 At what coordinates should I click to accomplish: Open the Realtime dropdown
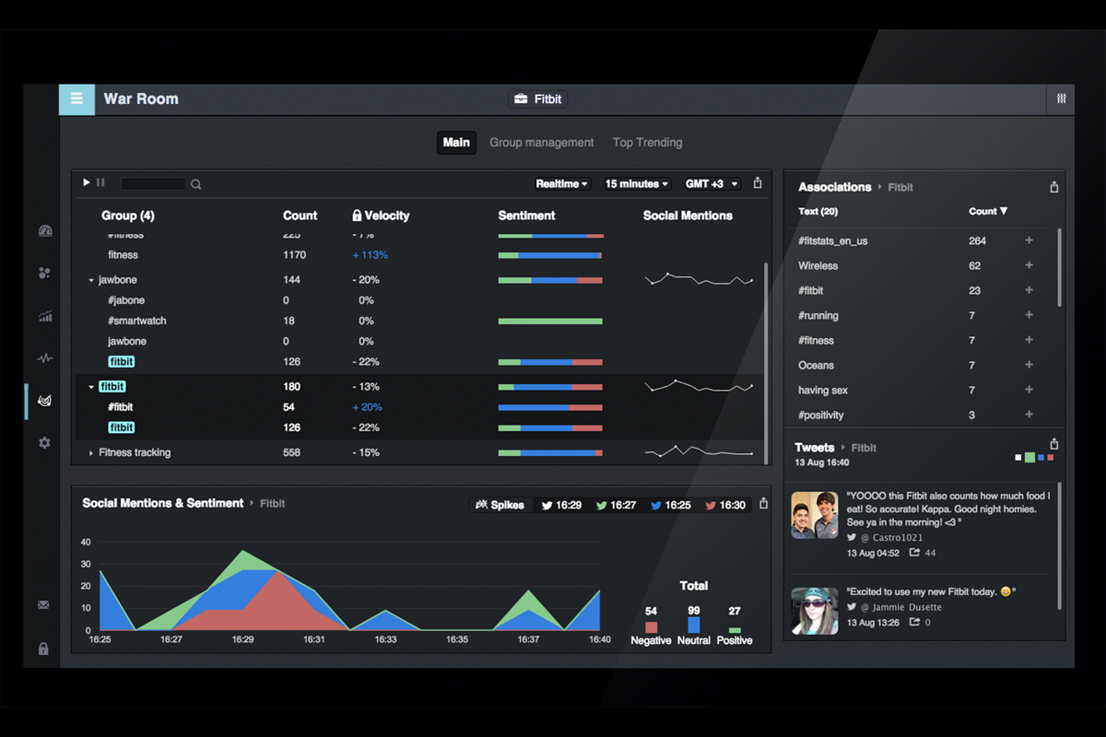[562, 184]
